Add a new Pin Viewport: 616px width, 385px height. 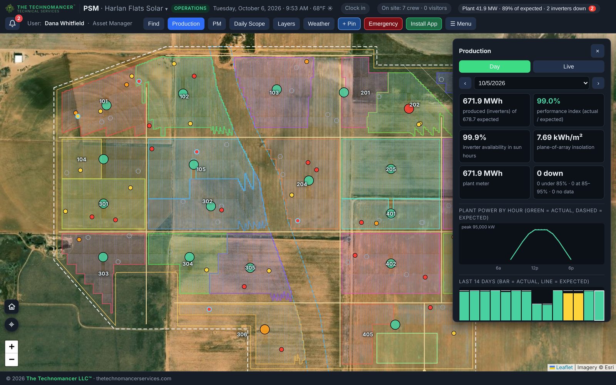349,24
